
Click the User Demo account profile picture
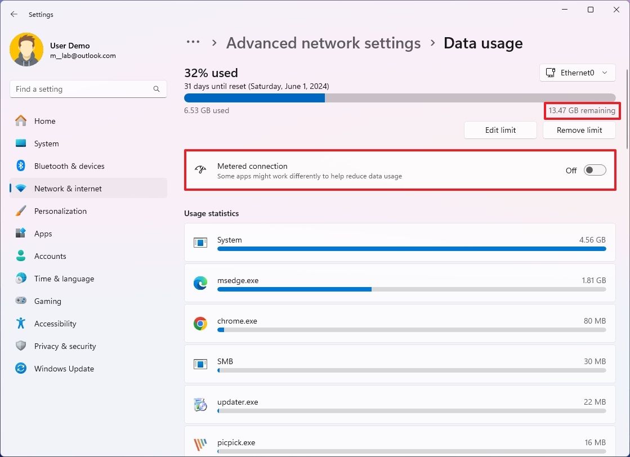click(x=27, y=50)
